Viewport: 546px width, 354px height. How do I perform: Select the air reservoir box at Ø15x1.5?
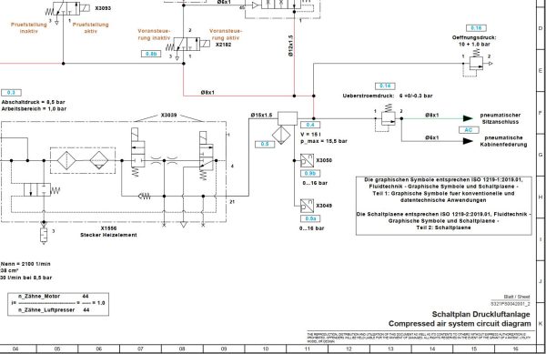click(x=288, y=118)
